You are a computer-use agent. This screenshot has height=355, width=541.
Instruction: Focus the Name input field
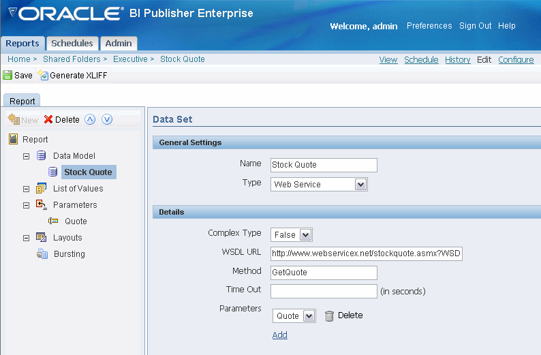[x=324, y=165]
